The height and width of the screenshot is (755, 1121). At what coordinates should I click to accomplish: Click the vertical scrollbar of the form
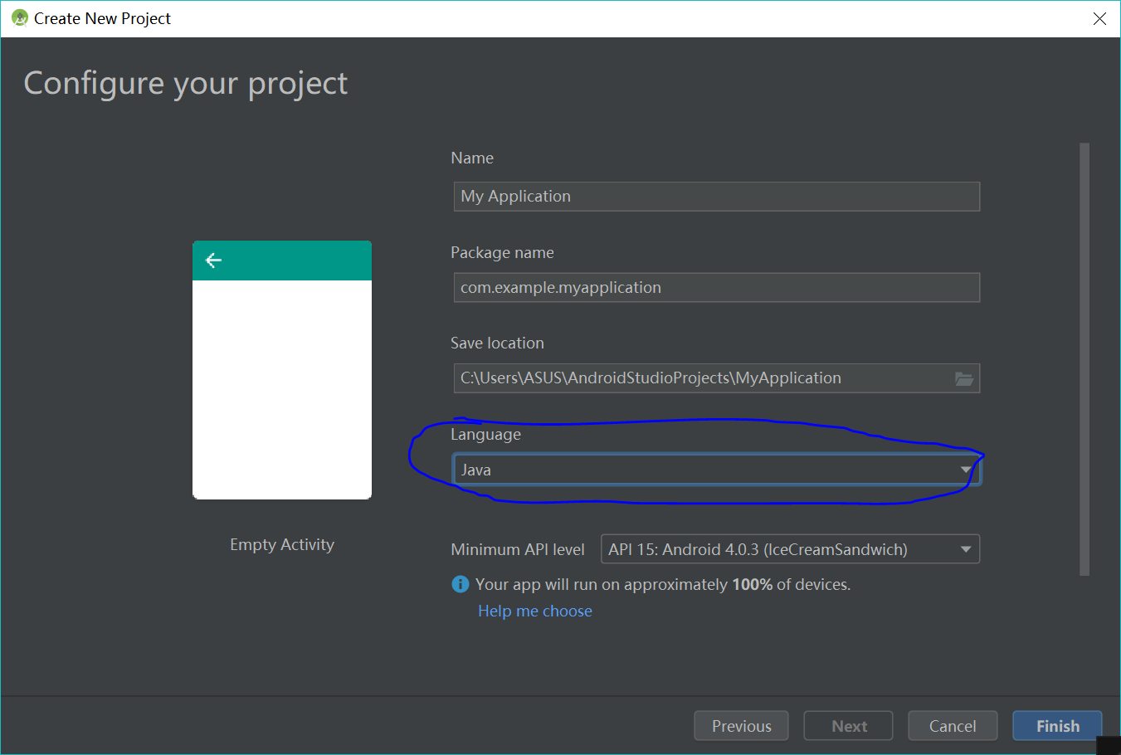pyautogui.click(x=1084, y=359)
